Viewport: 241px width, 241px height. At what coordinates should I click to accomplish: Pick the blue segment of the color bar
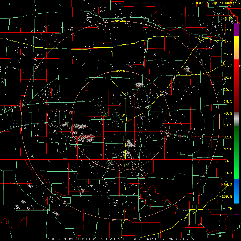[236, 191]
